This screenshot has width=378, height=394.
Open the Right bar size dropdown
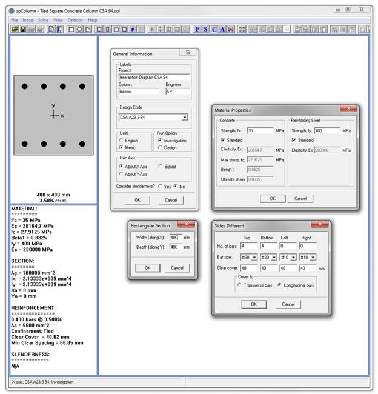tap(313, 257)
